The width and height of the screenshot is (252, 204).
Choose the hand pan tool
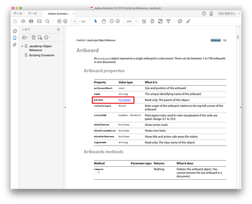(104, 21)
